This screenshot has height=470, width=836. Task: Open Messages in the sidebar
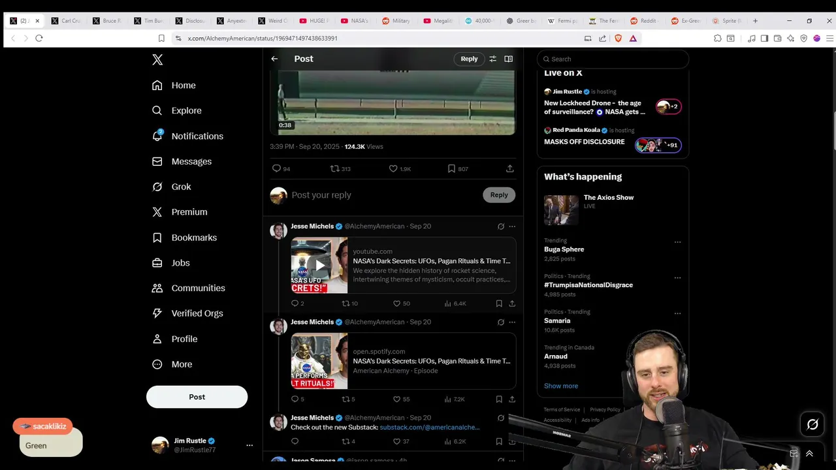182,161
